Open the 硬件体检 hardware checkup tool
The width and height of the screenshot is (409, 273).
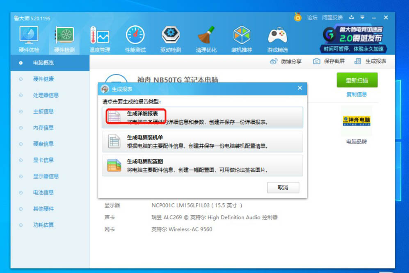[29, 39]
